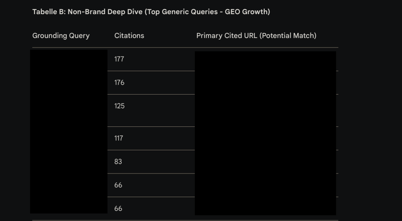Select the redacted Grounding Query cell in the 125 row
The image size is (402, 221).
pyautogui.click(x=69, y=110)
